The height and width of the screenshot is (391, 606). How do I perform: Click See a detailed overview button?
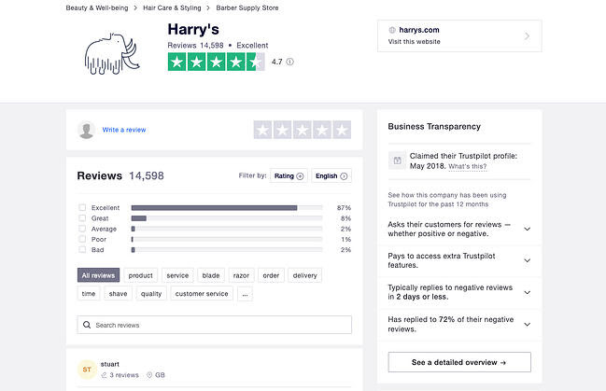459,362
